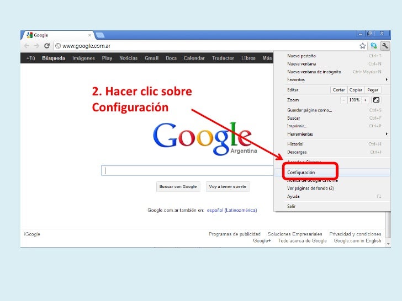Click the Pegar button
402x301 pixels.
click(373, 90)
